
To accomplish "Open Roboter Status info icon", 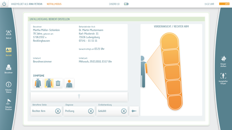I will (x=9, y=87).
